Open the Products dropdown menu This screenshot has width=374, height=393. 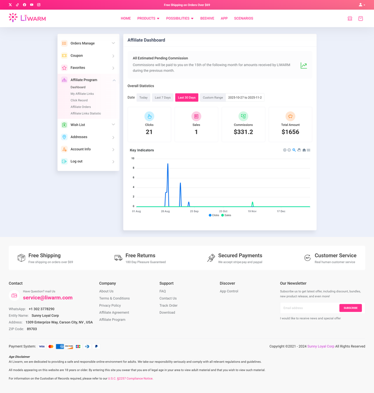148,18
